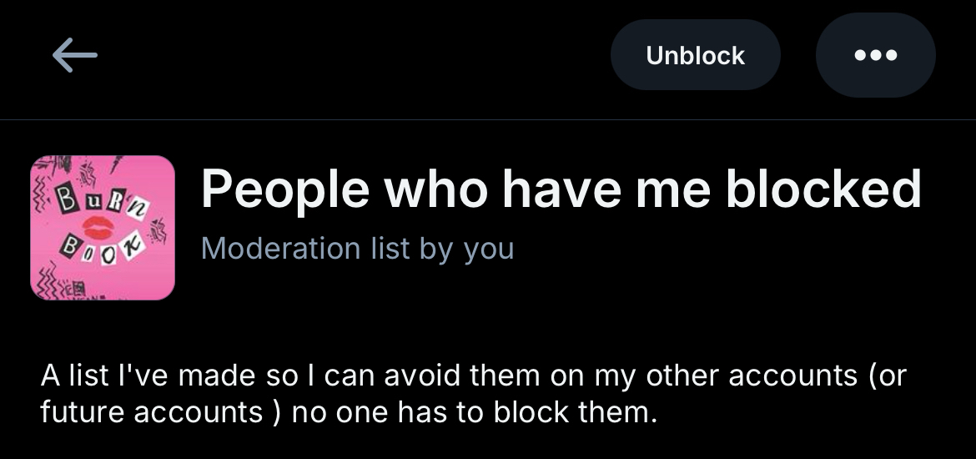Click "you" in the Moderation list byline
Image resolution: width=976 pixels, height=459 pixels.
click(488, 249)
